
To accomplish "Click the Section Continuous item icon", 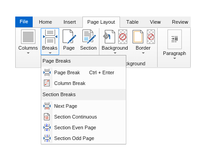I will coord(47,117).
